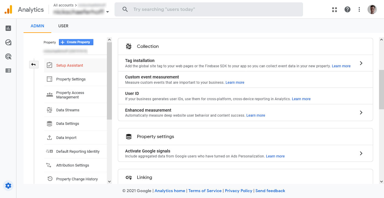Image resolution: width=384 pixels, height=198 pixels.
Task: Expand the Activate Google signals chevron
Action: point(361,153)
